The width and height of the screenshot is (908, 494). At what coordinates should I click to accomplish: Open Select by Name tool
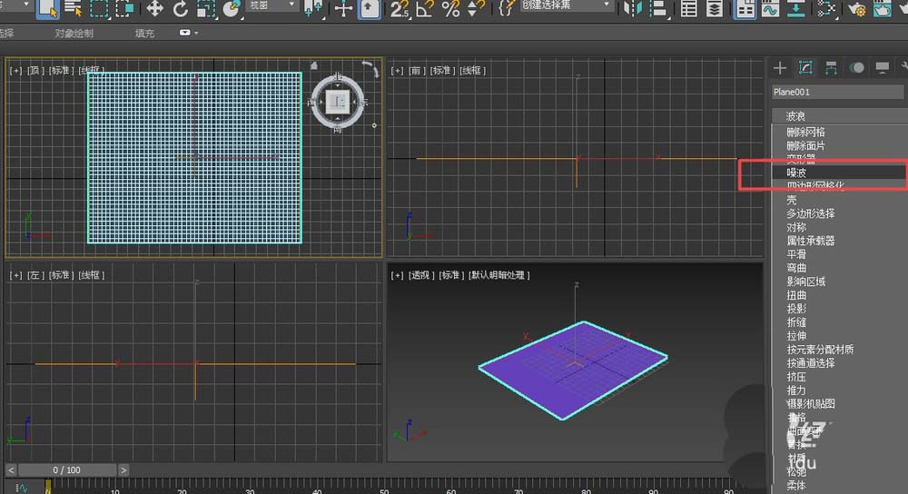coord(73,8)
